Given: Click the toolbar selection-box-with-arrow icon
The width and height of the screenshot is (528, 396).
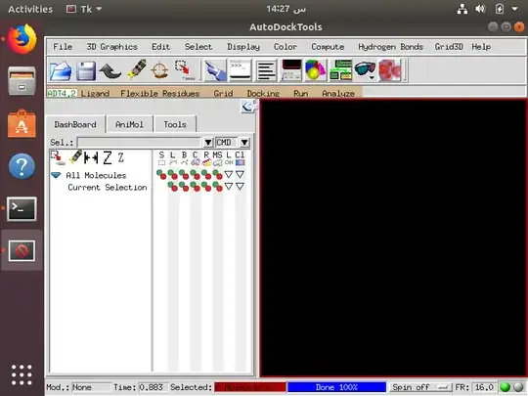Looking at the screenshot, I should click(x=185, y=70).
